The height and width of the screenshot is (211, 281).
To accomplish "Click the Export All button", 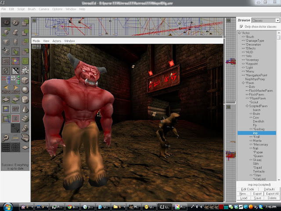I will coord(272,193).
